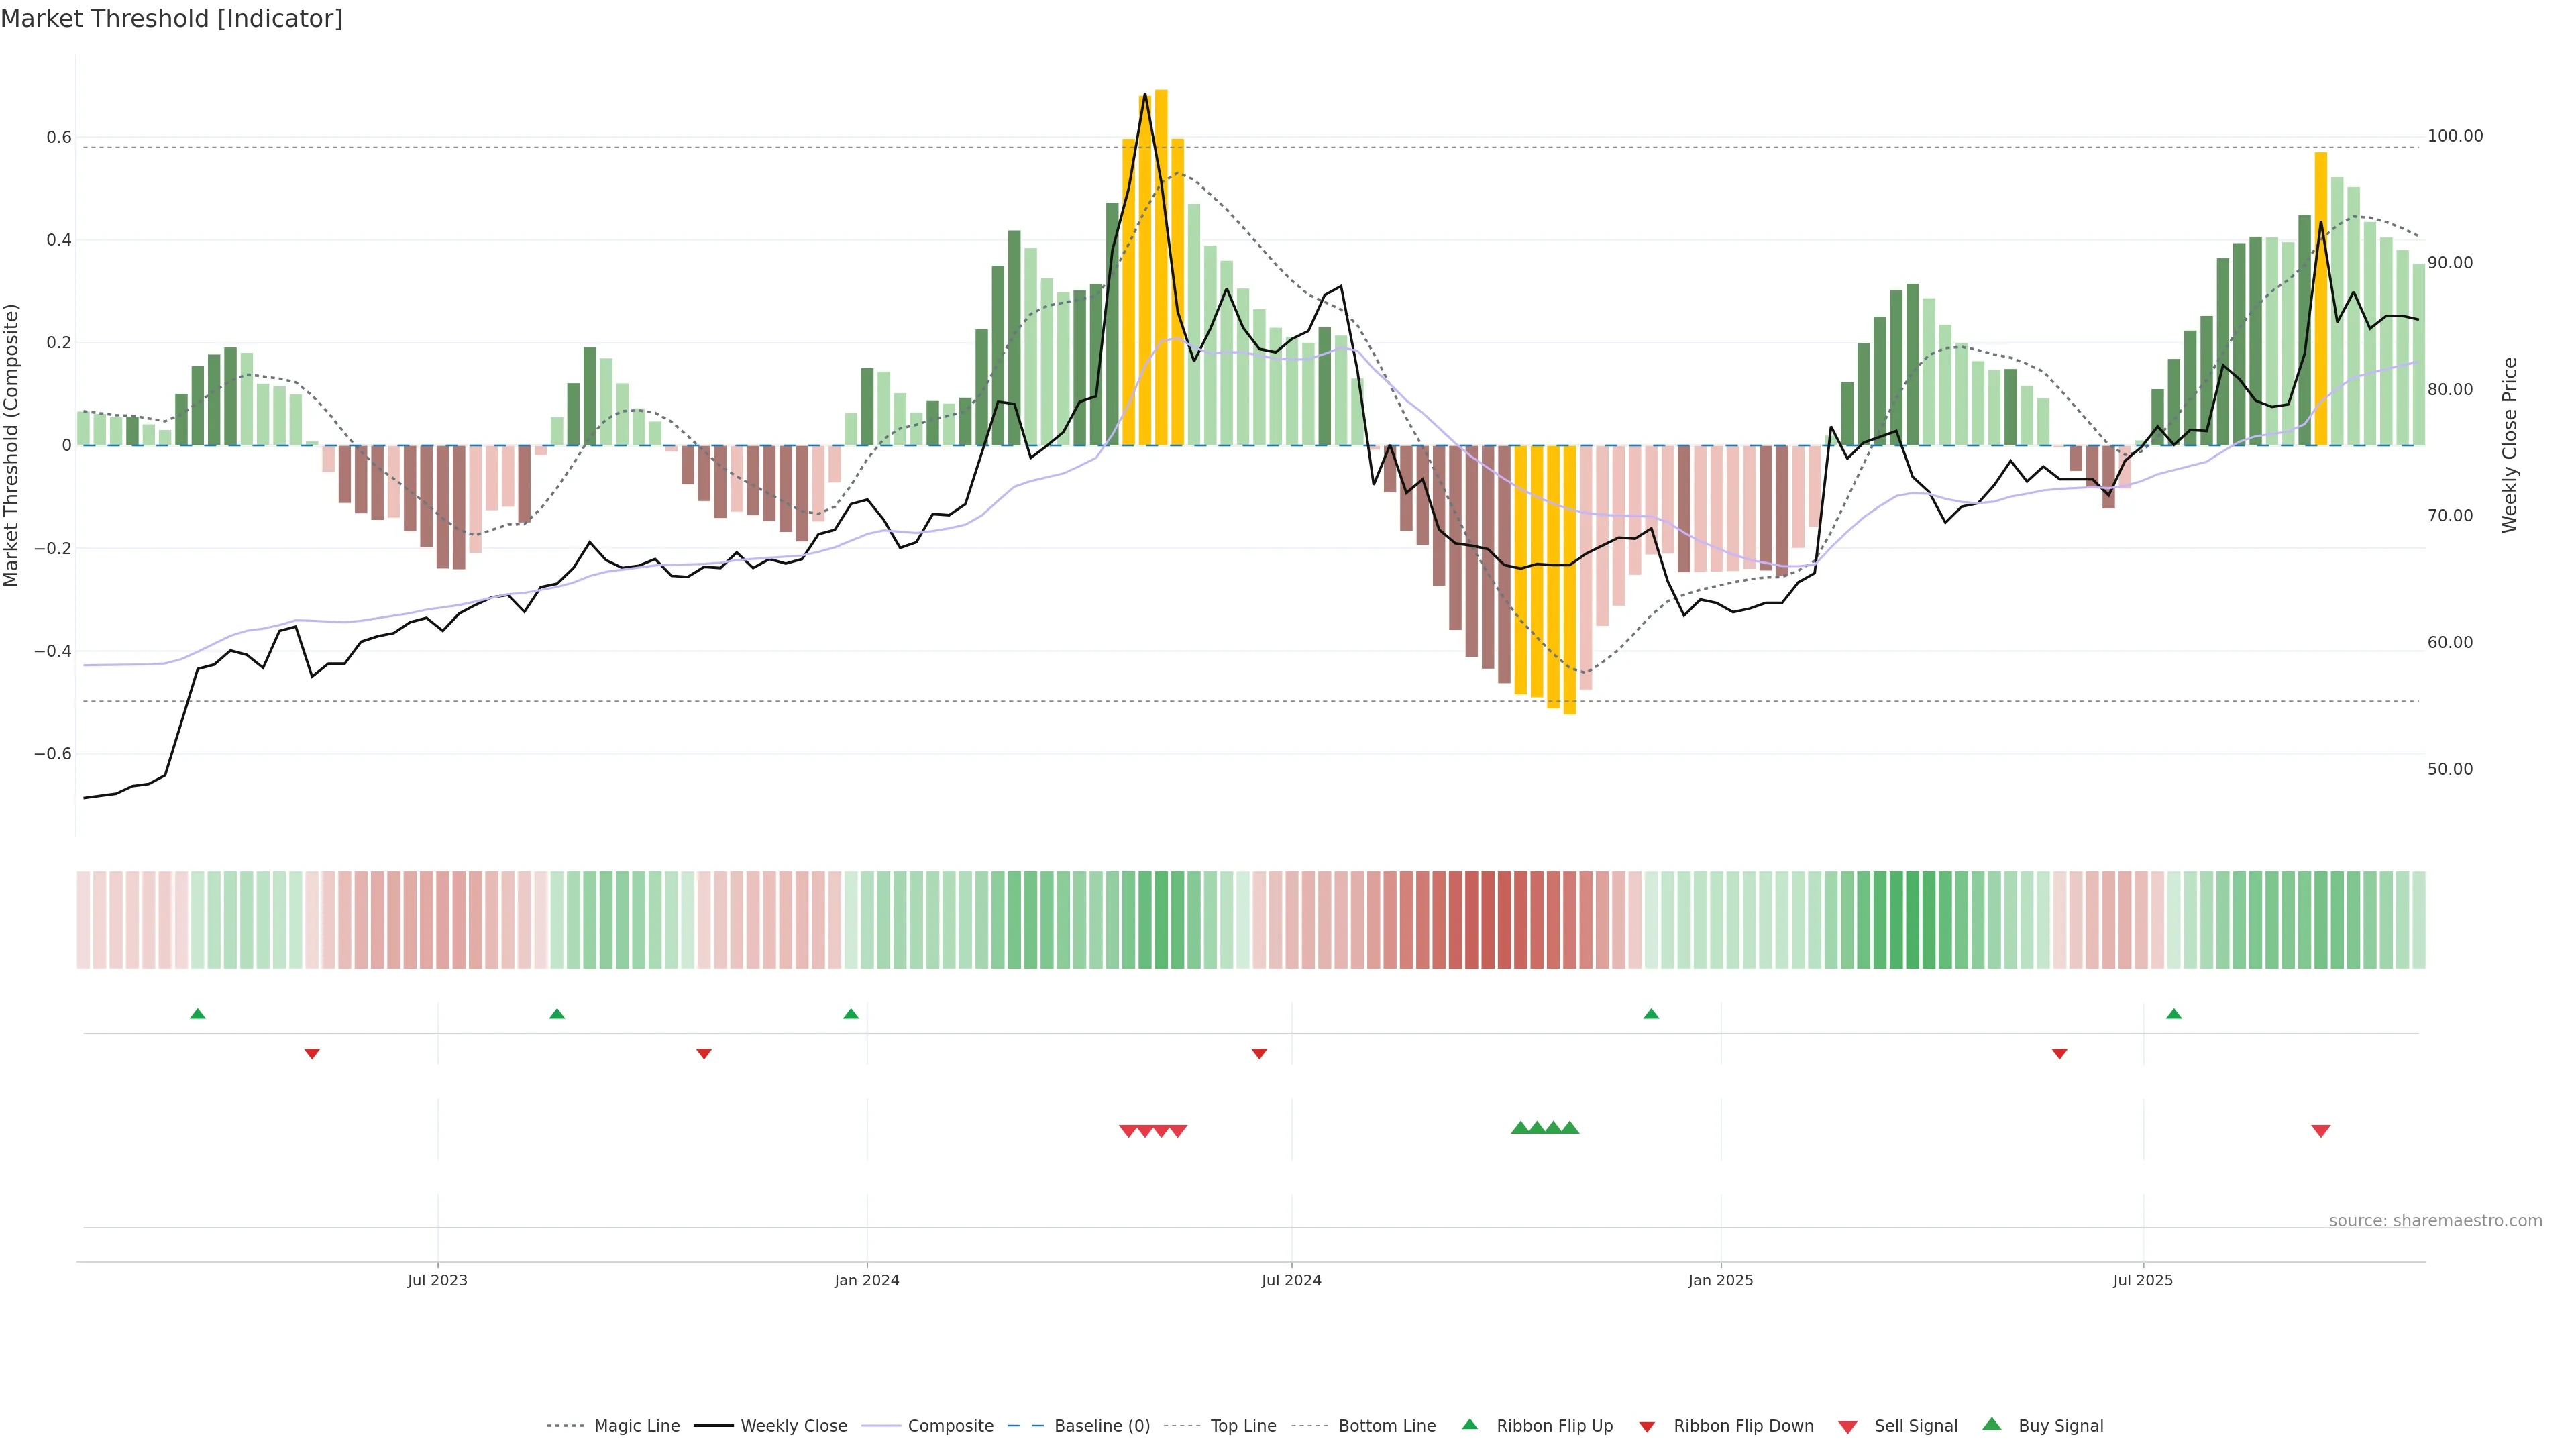Click the latest sell signal marker after Jul 2025
The width and height of the screenshot is (2576, 1449).
pos(2321,1131)
